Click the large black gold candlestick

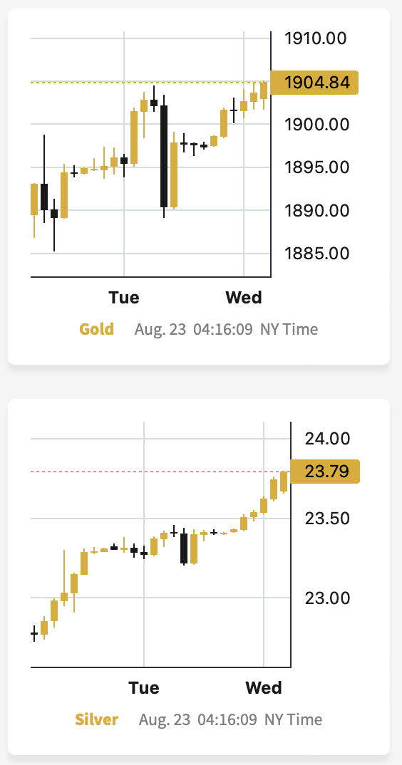(164, 156)
